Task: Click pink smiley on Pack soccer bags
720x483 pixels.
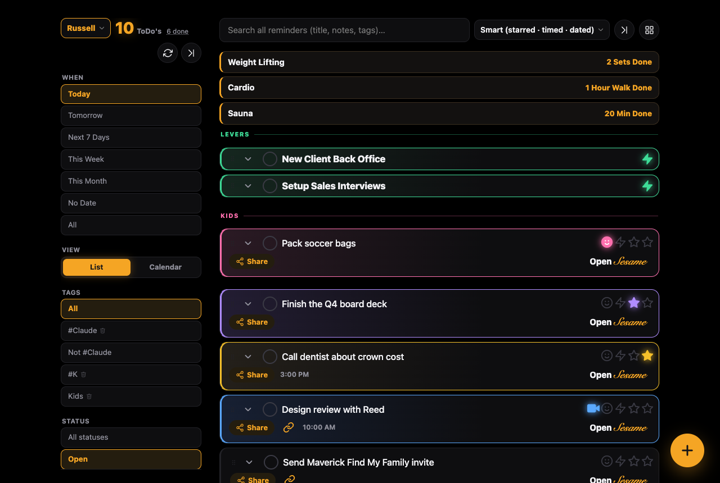Action: coord(607,242)
